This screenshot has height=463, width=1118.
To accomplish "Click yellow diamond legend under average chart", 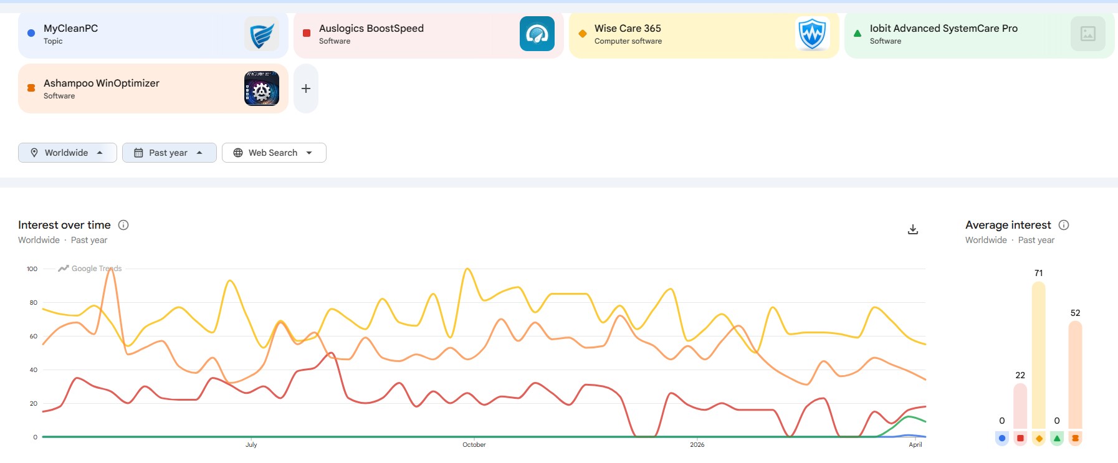I will coord(1039,438).
